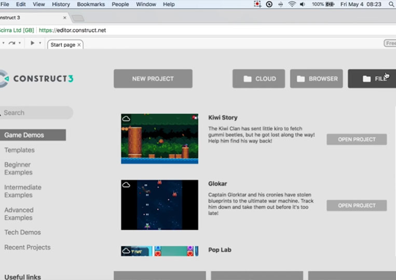The height and width of the screenshot is (280, 396).
Task: Select Intermediate Examples category
Action: point(23,191)
